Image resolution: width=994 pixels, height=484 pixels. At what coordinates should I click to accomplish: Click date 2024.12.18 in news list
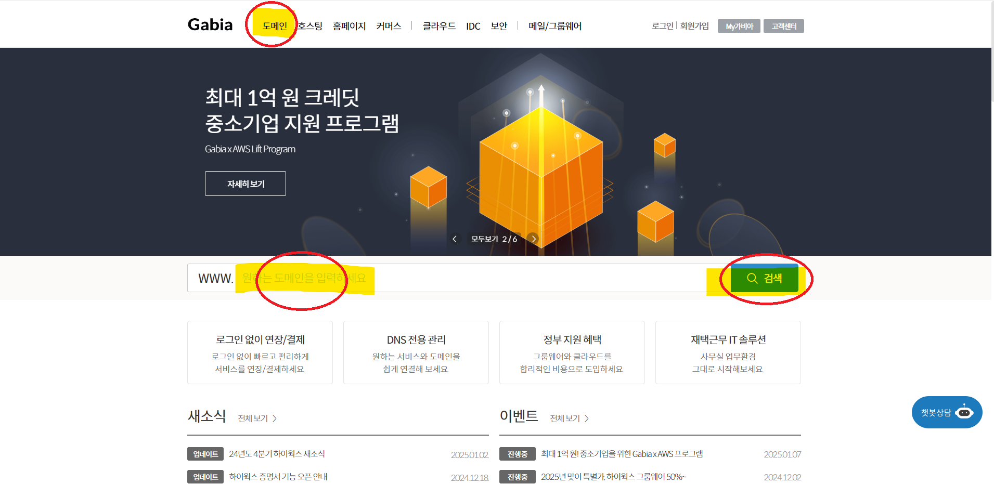(x=470, y=478)
